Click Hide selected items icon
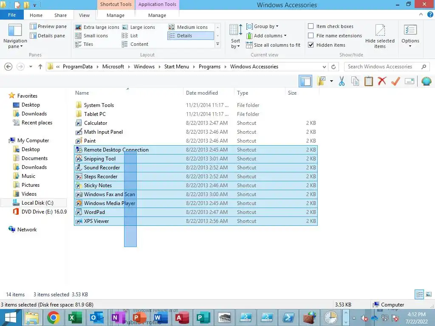 coord(380,36)
